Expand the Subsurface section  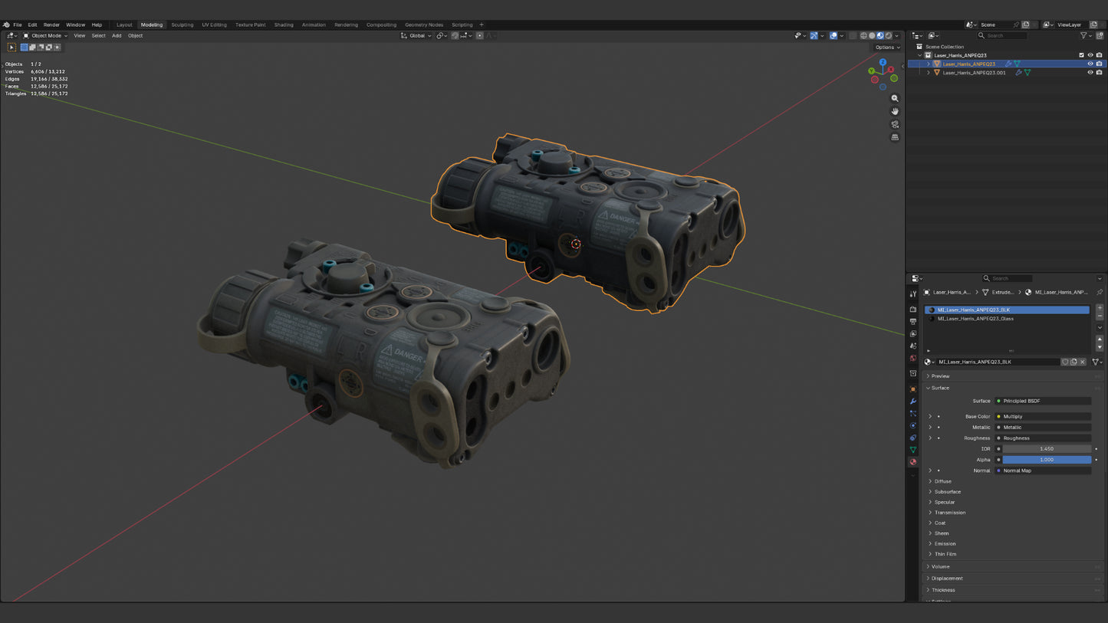point(947,492)
